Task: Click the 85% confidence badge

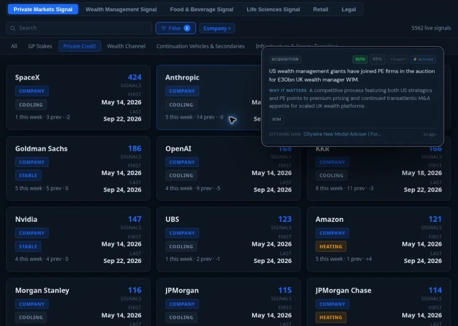Action: 377,59
